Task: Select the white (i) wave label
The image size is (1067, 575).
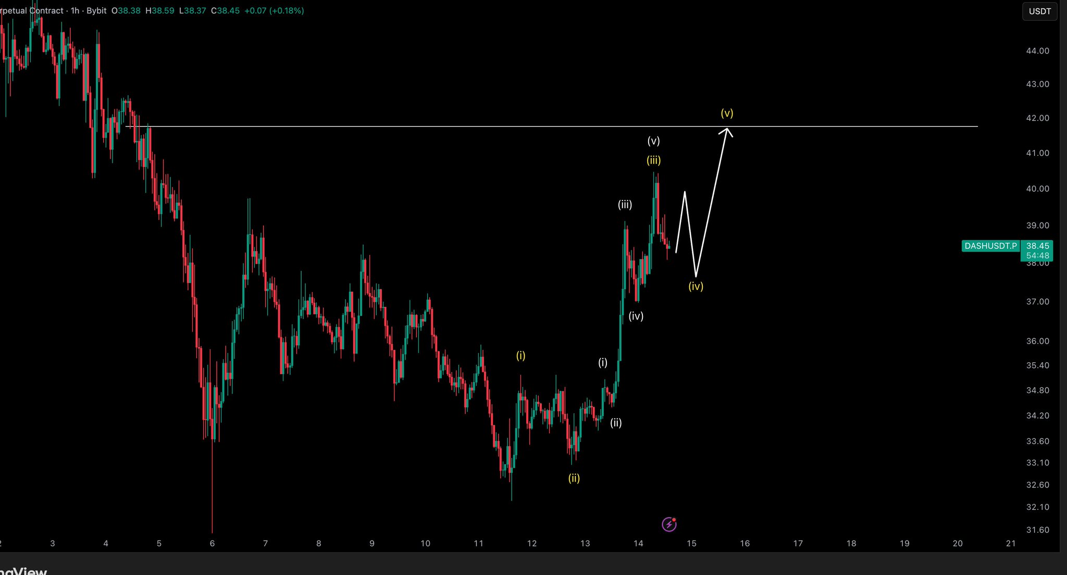Action: coord(602,363)
